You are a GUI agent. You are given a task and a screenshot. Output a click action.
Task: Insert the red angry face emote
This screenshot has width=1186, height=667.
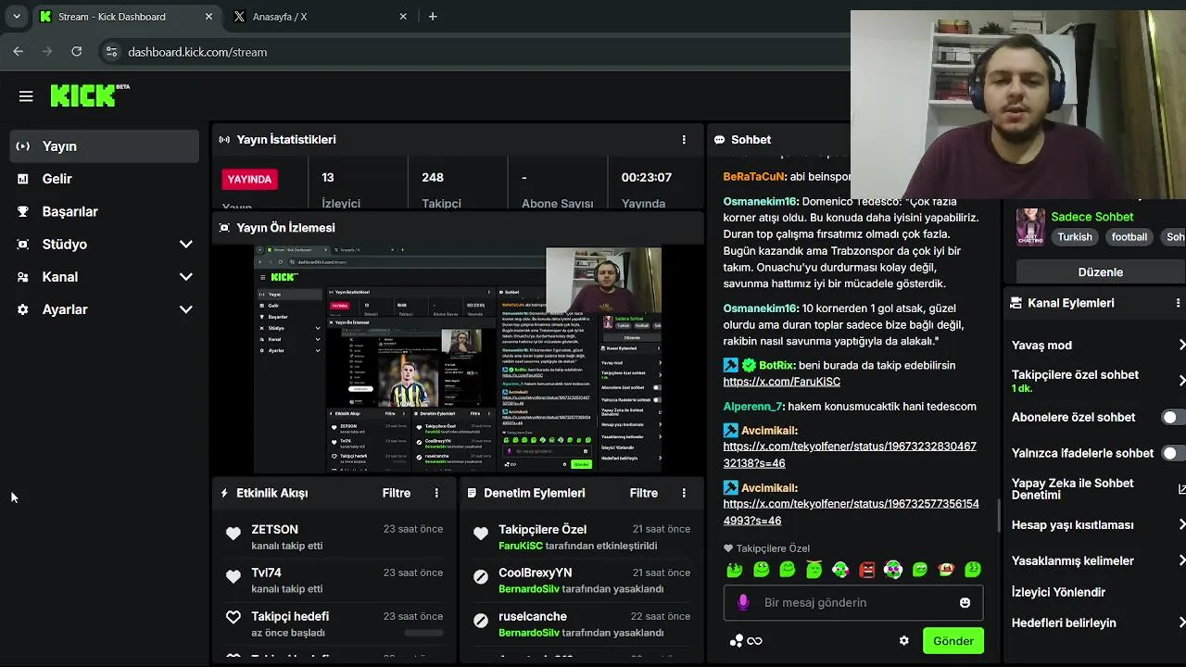click(866, 570)
